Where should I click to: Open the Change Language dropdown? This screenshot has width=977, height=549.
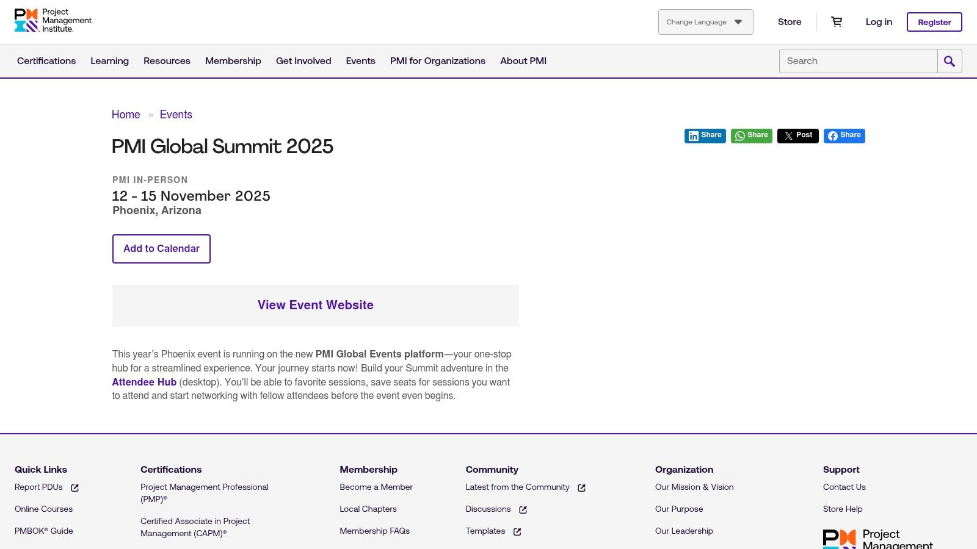tap(705, 22)
